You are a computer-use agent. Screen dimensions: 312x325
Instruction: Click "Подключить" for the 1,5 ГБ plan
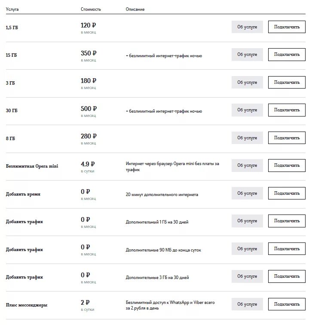(x=287, y=27)
